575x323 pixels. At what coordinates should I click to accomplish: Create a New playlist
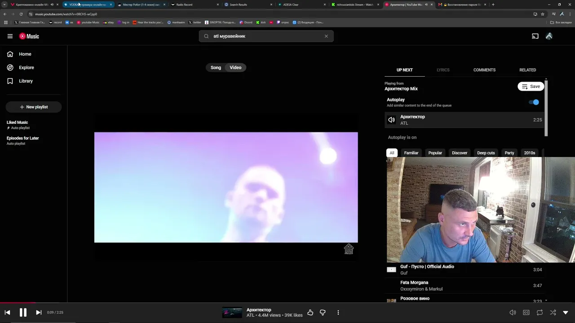click(34, 107)
